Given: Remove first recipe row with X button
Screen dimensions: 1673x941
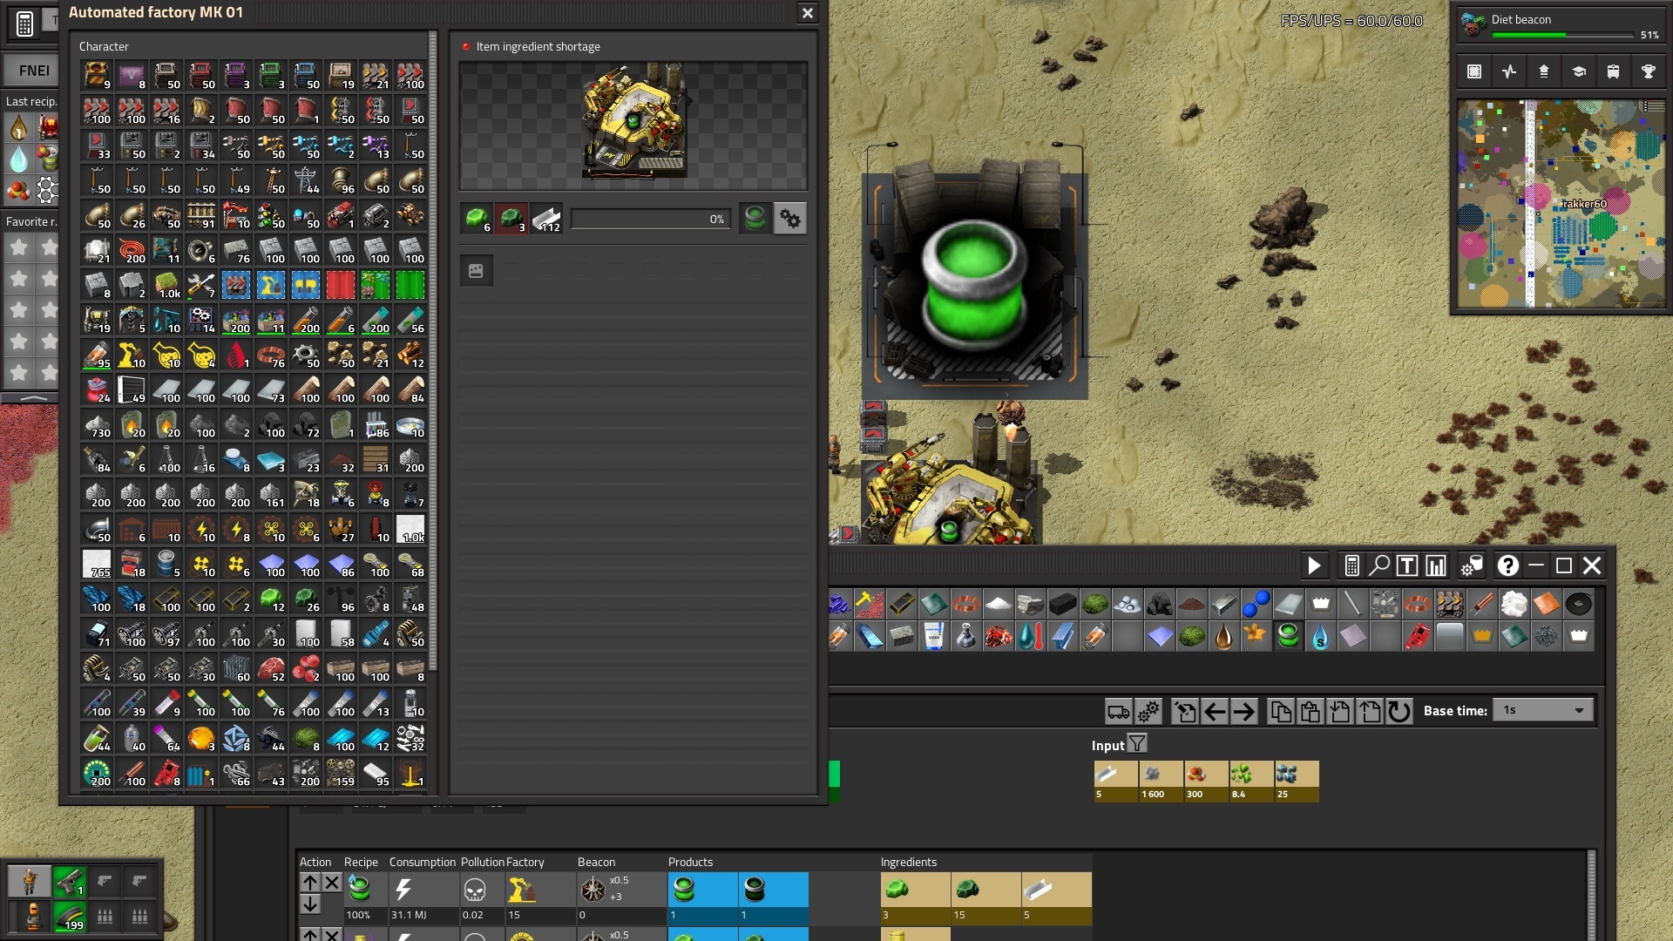Looking at the screenshot, I should [332, 883].
